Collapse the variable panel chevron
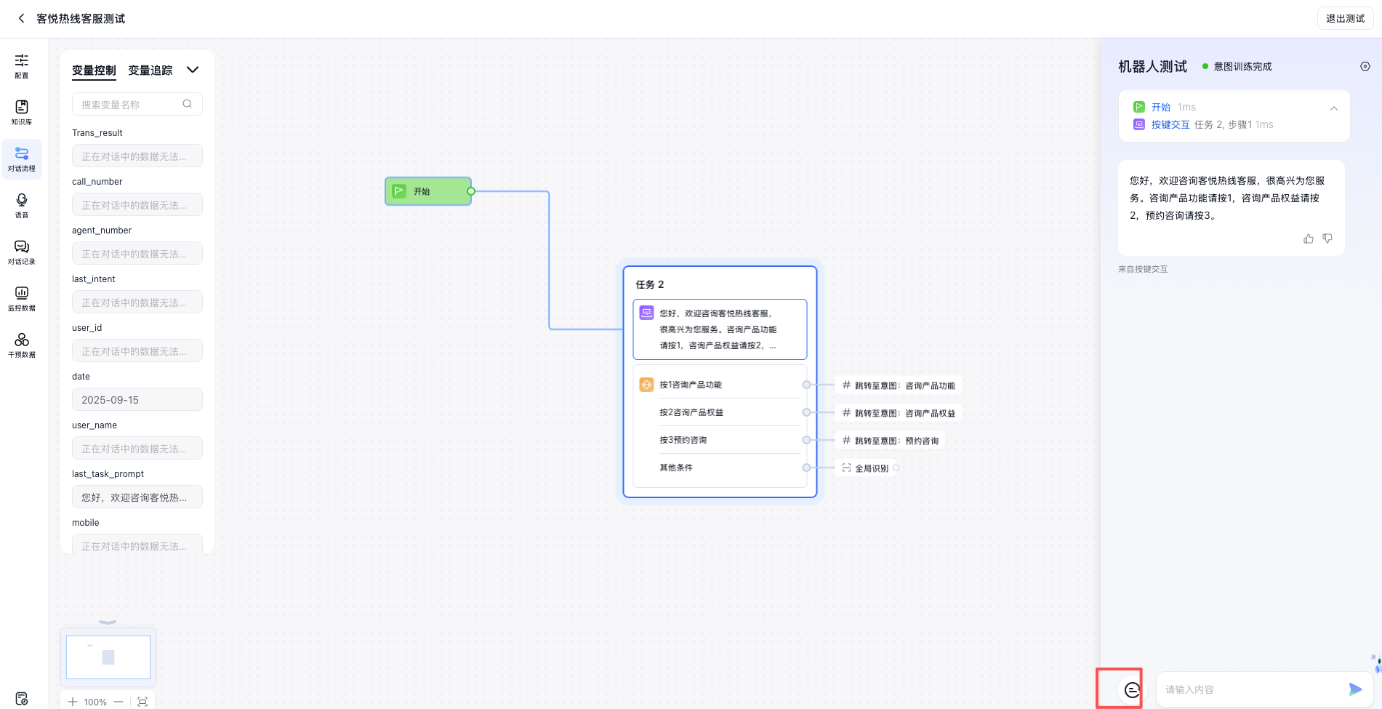Image resolution: width=1382 pixels, height=709 pixels. pyautogui.click(x=193, y=70)
